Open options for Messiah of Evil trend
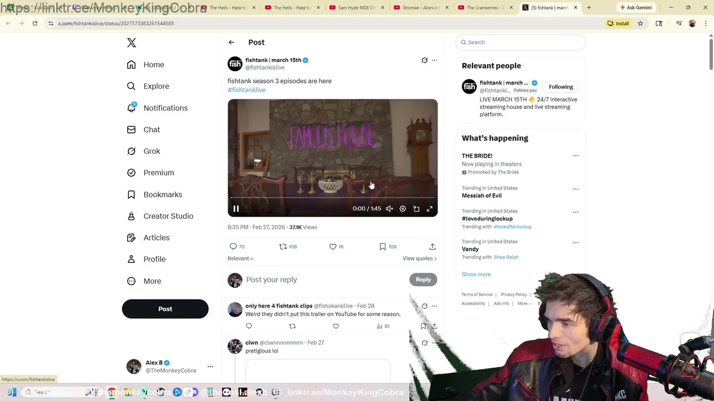 576,189
